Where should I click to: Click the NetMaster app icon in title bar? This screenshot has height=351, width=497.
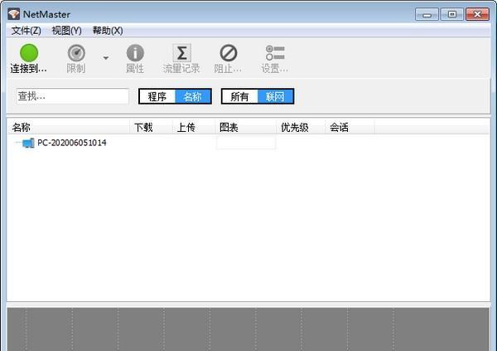pos(13,14)
